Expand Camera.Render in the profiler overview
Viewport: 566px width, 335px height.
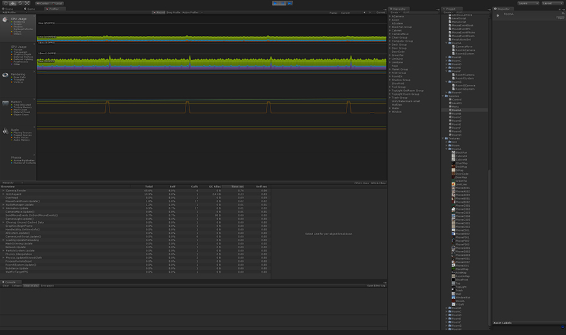[x=3, y=191]
